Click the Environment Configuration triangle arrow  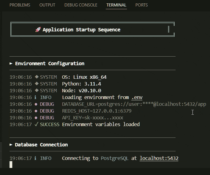(11, 63)
